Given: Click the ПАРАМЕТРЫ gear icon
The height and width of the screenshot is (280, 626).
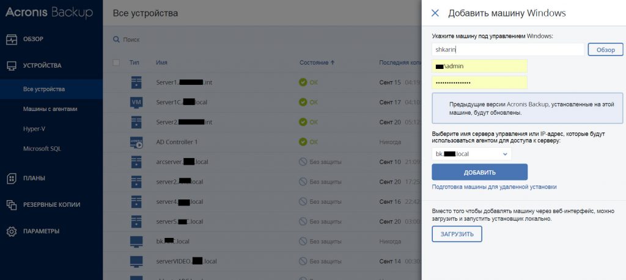Looking at the screenshot, I should 12,231.
